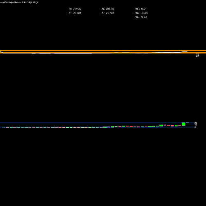Select the low price text L: 19.93
The height and width of the screenshot is (206, 206).
(108, 13)
